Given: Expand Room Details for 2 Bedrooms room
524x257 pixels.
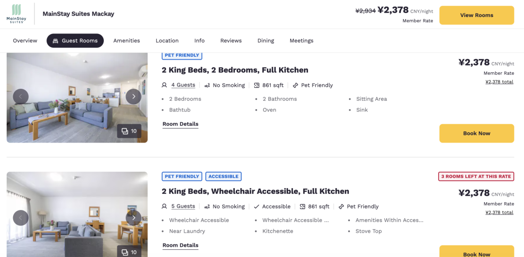Looking at the screenshot, I should click(180, 124).
